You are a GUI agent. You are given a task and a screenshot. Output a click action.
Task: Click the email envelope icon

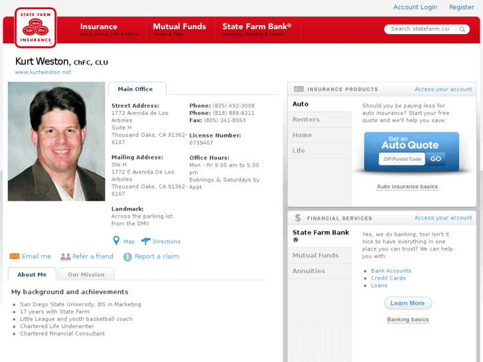(15, 256)
